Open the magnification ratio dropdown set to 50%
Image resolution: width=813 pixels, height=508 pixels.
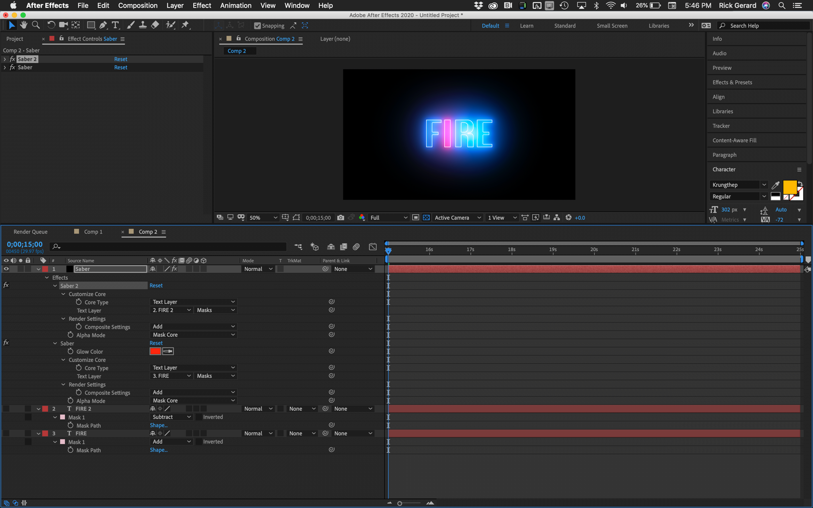(263, 218)
